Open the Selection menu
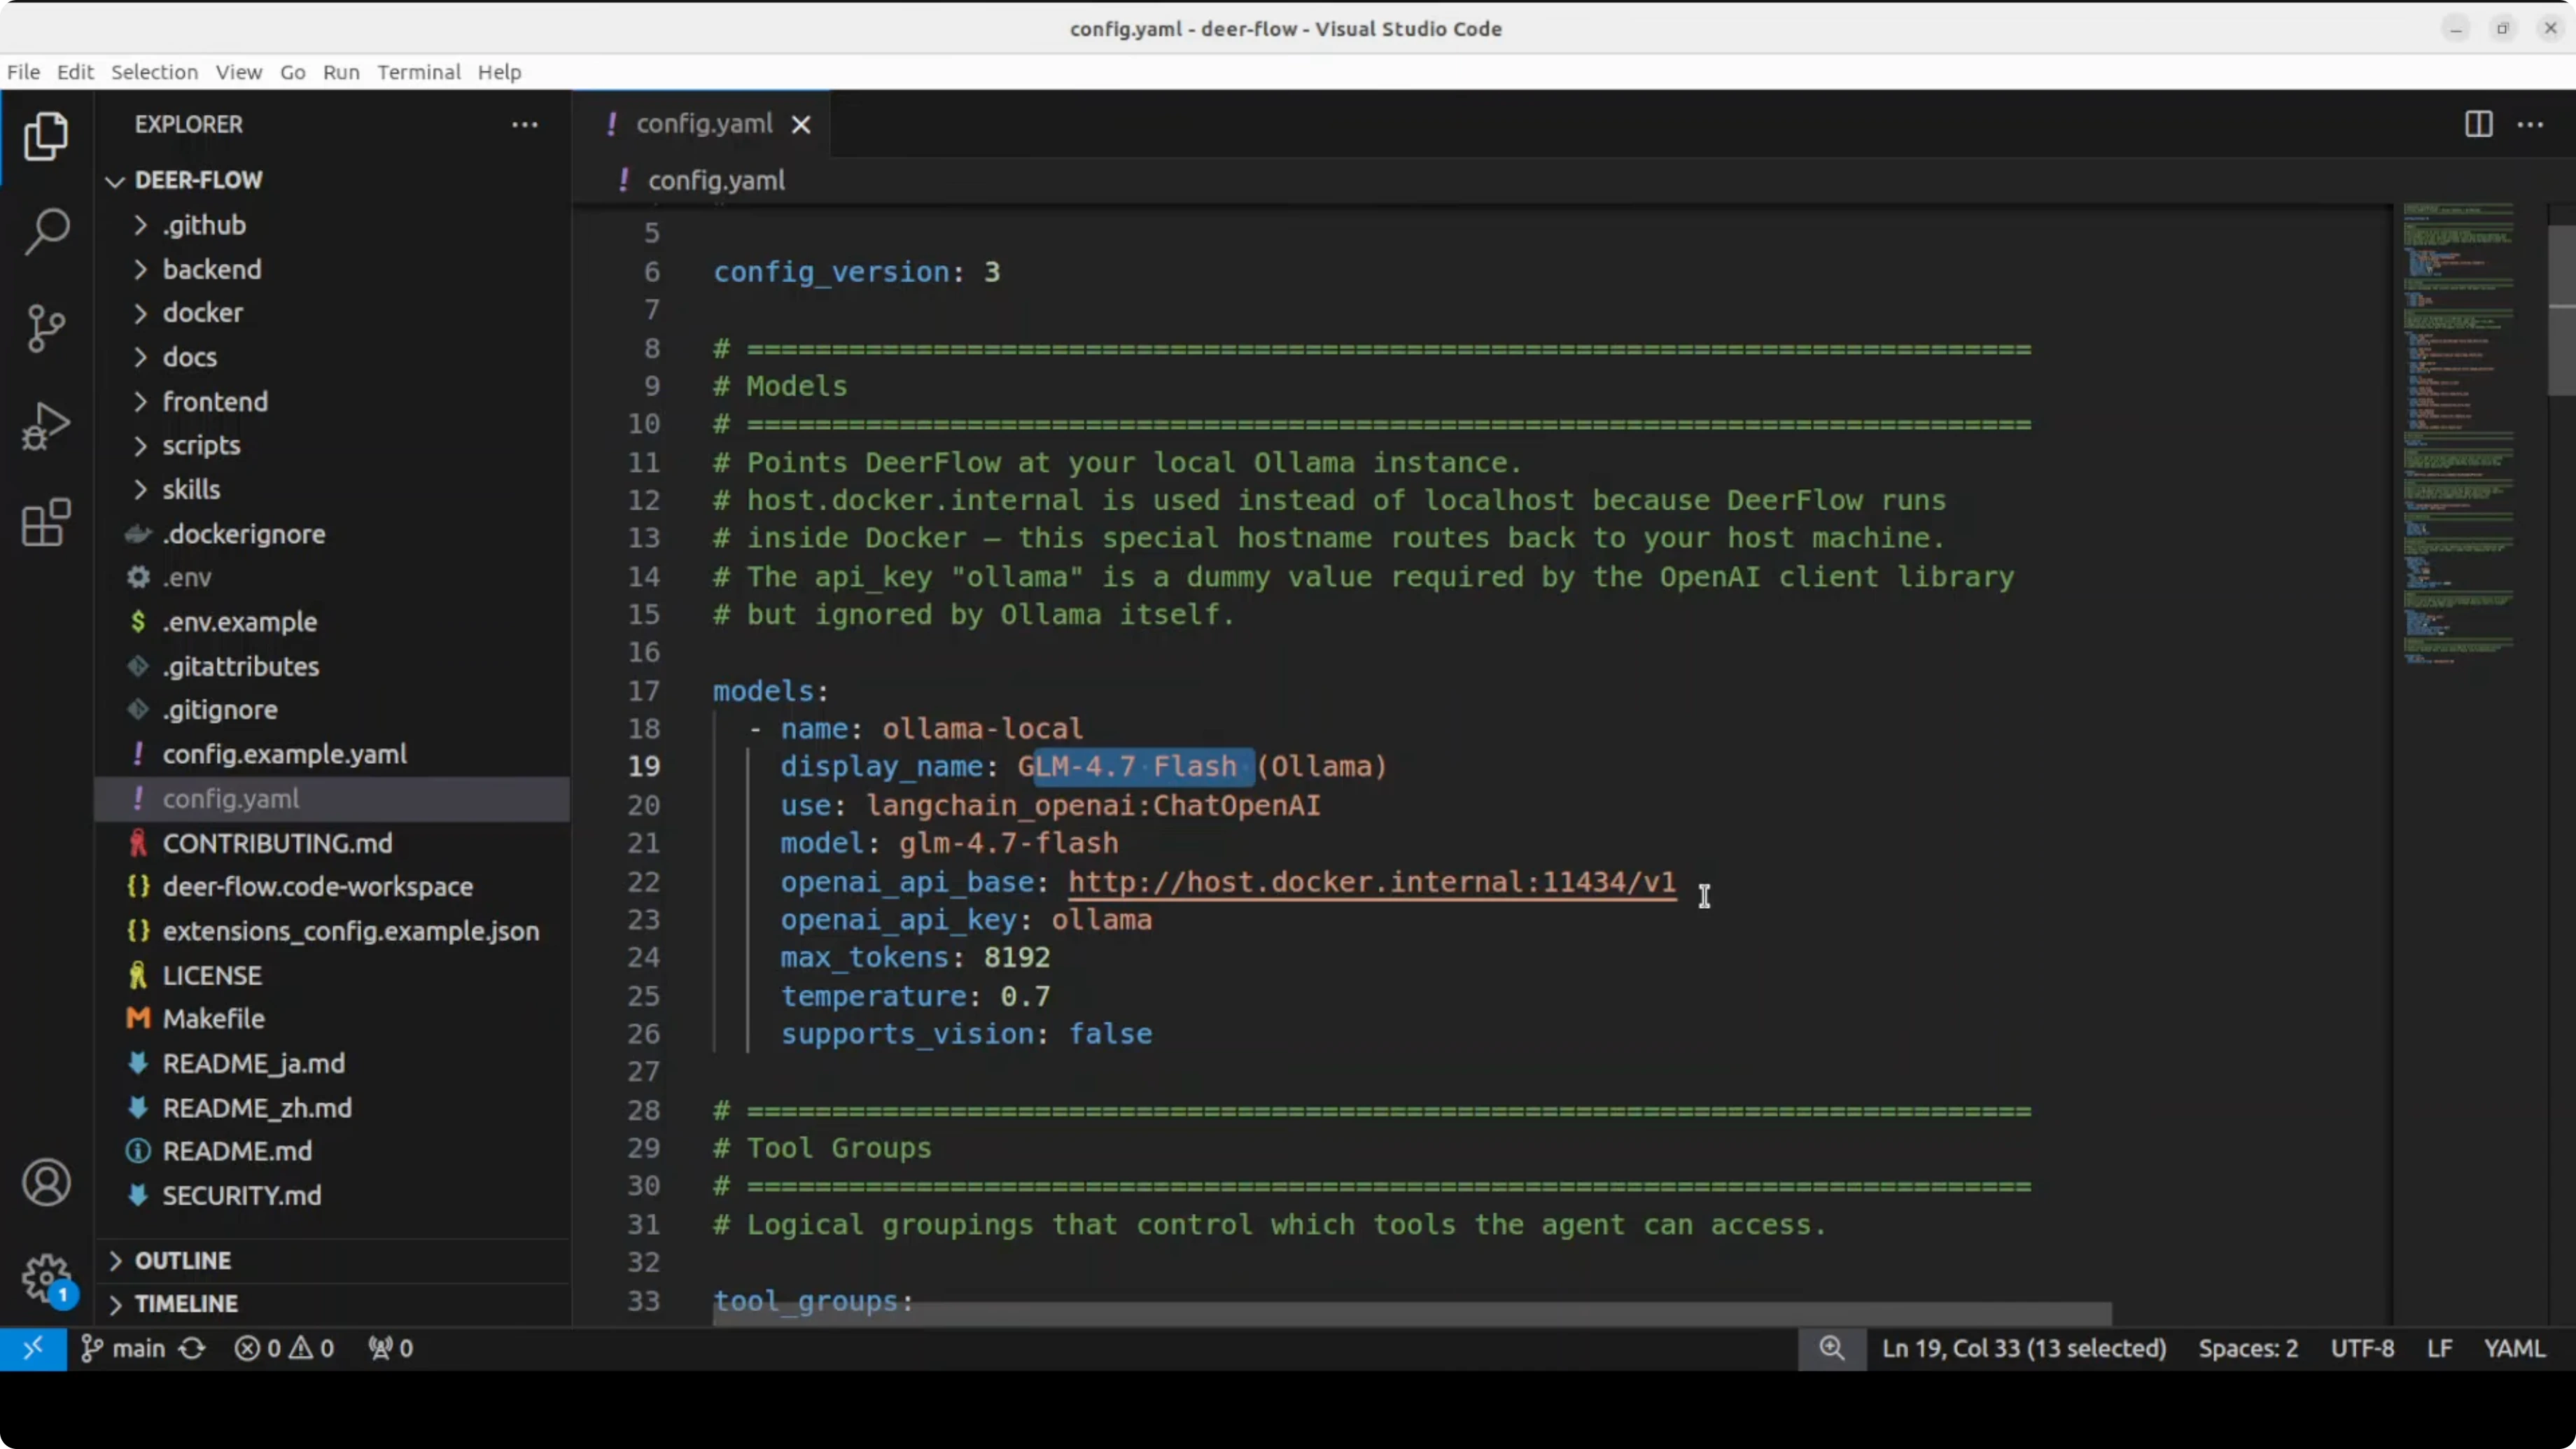The width and height of the screenshot is (2576, 1449). click(x=154, y=72)
